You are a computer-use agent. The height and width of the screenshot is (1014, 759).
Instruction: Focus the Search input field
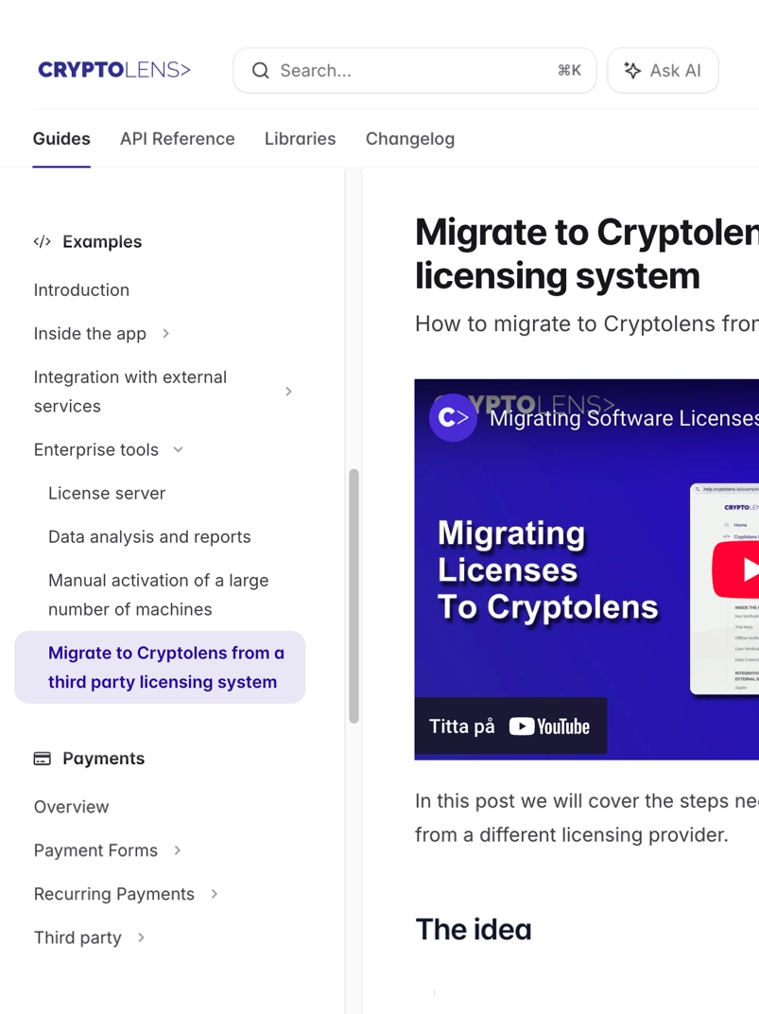(x=415, y=71)
